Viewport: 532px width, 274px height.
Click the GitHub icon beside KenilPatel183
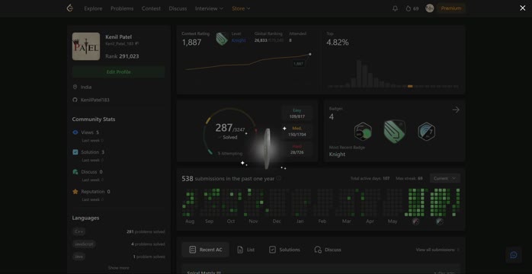click(x=75, y=100)
